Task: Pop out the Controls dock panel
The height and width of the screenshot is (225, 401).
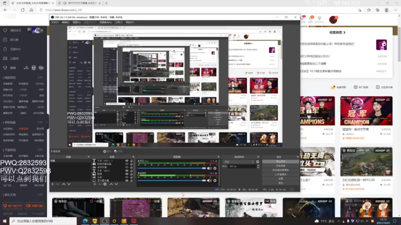Action: coord(297,157)
